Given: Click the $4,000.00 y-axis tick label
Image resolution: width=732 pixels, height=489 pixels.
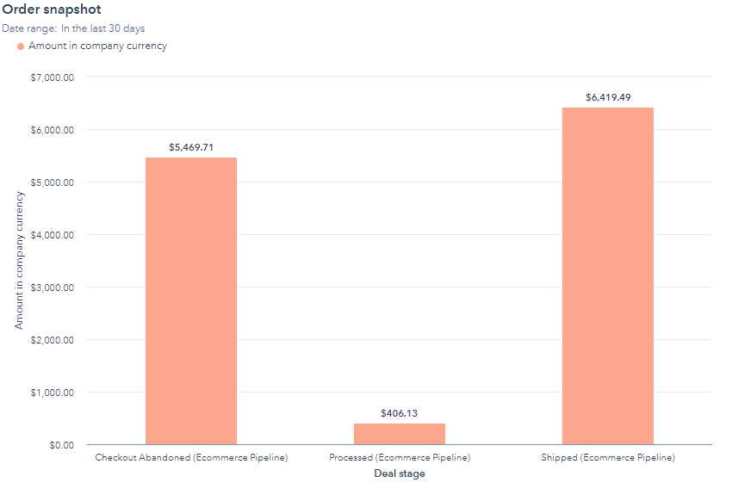Looking at the screenshot, I should 53,235.
